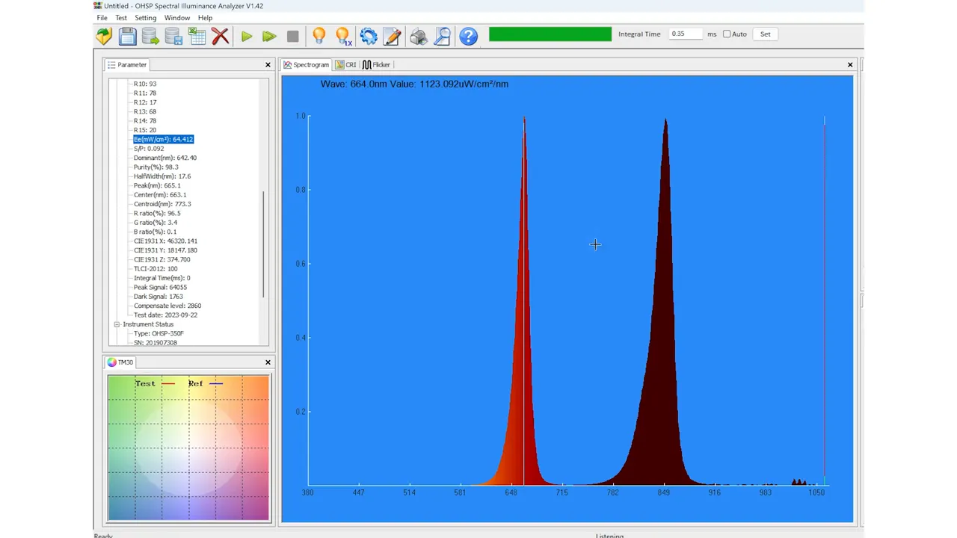Image resolution: width=957 pixels, height=538 pixels.
Task: Collapse the Instrument Status tree node
Action: [117, 324]
